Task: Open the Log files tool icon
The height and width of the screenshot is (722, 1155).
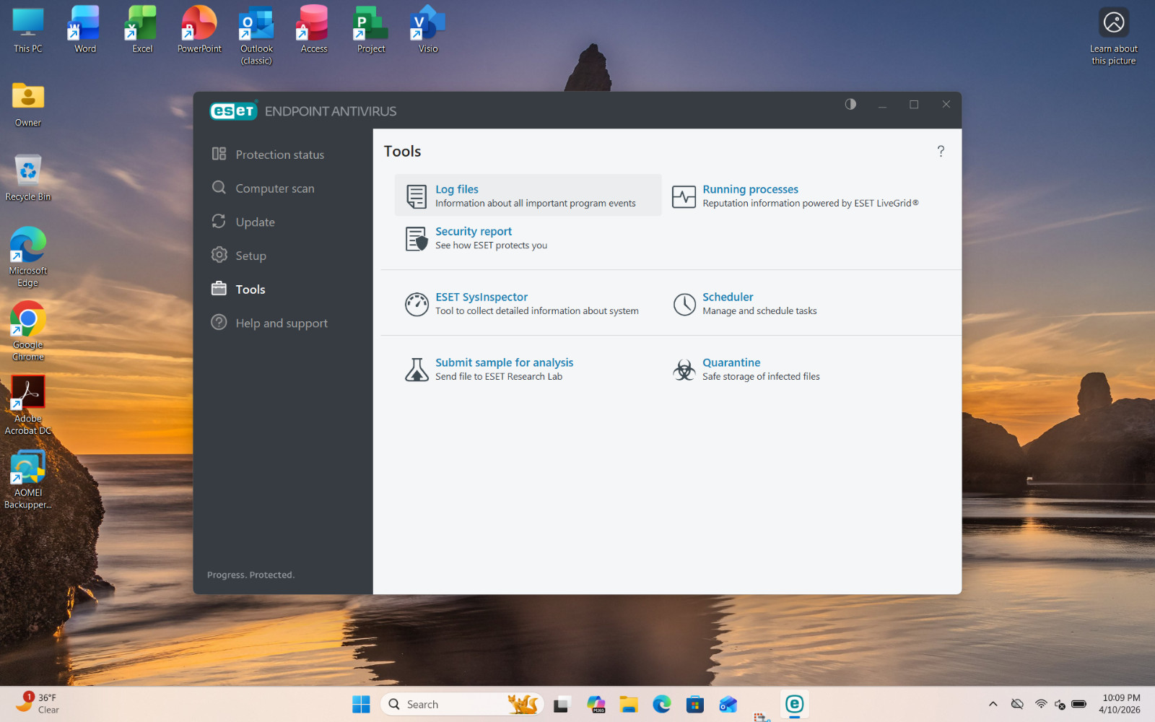Action: point(417,196)
